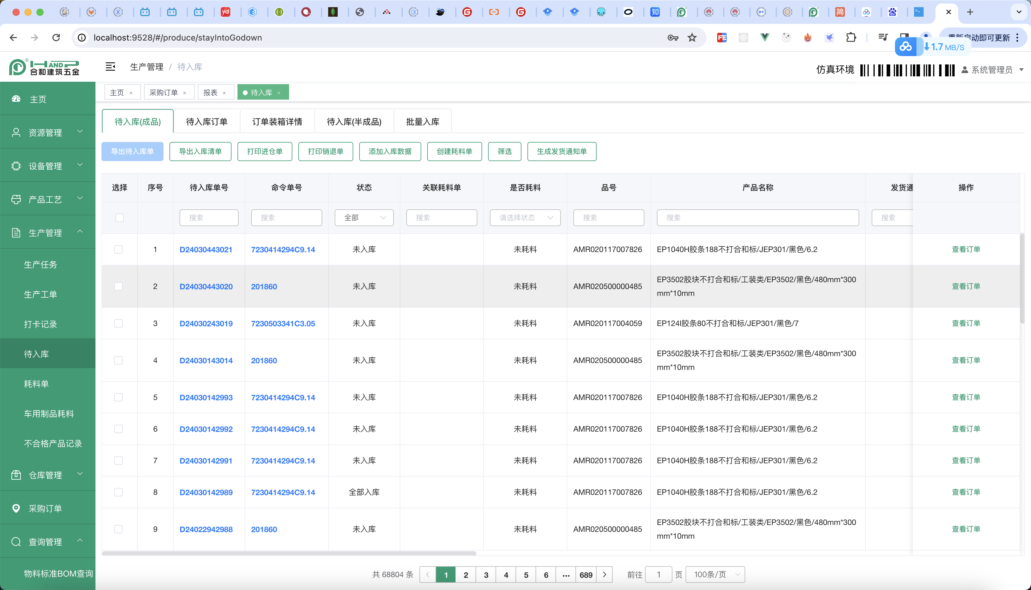Open 生产任务 in the sidebar

click(41, 265)
